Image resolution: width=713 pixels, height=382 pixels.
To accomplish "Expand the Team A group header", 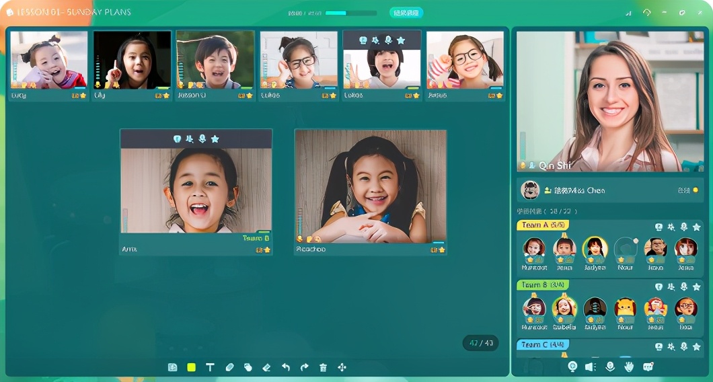I will click(543, 225).
